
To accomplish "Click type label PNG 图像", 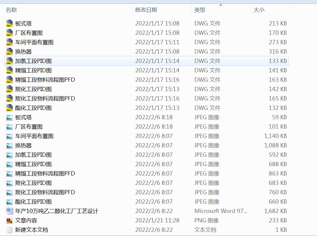I will pyautogui.click(x=206, y=221).
